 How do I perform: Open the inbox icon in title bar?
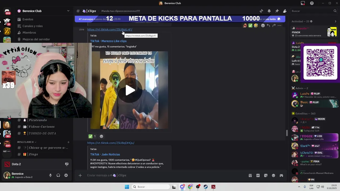pyautogui.click(x=303, y=3)
